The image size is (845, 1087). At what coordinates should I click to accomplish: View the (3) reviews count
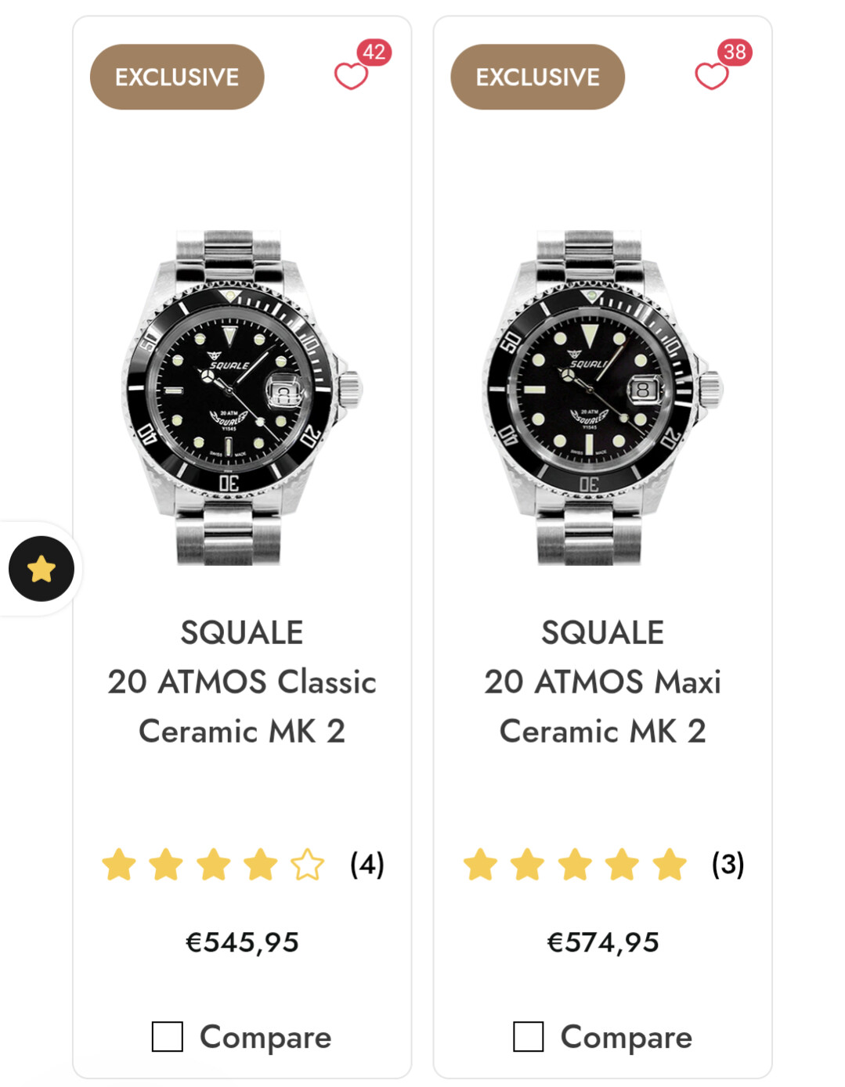tap(728, 865)
